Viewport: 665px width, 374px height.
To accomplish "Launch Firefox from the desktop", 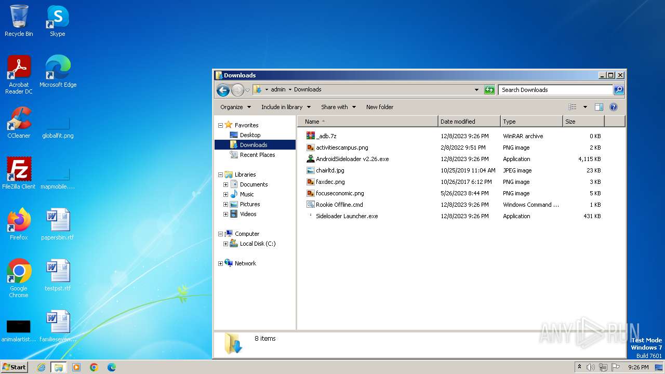I will pyautogui.click(x=19, y=224).
